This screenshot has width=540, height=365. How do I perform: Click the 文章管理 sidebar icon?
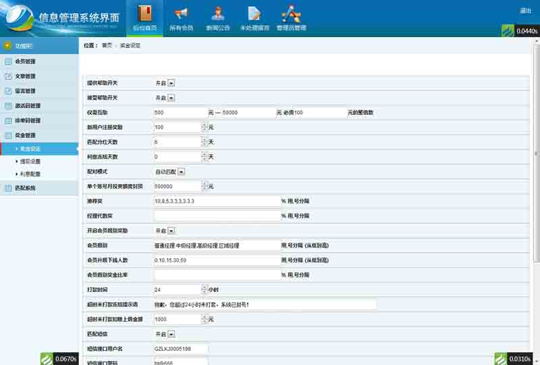(x=8, y=76)
